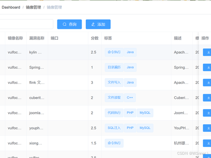Open the Dashboard breadcrumb link
The height and width of the screenshot is (158, 211).
coord(11,7)
